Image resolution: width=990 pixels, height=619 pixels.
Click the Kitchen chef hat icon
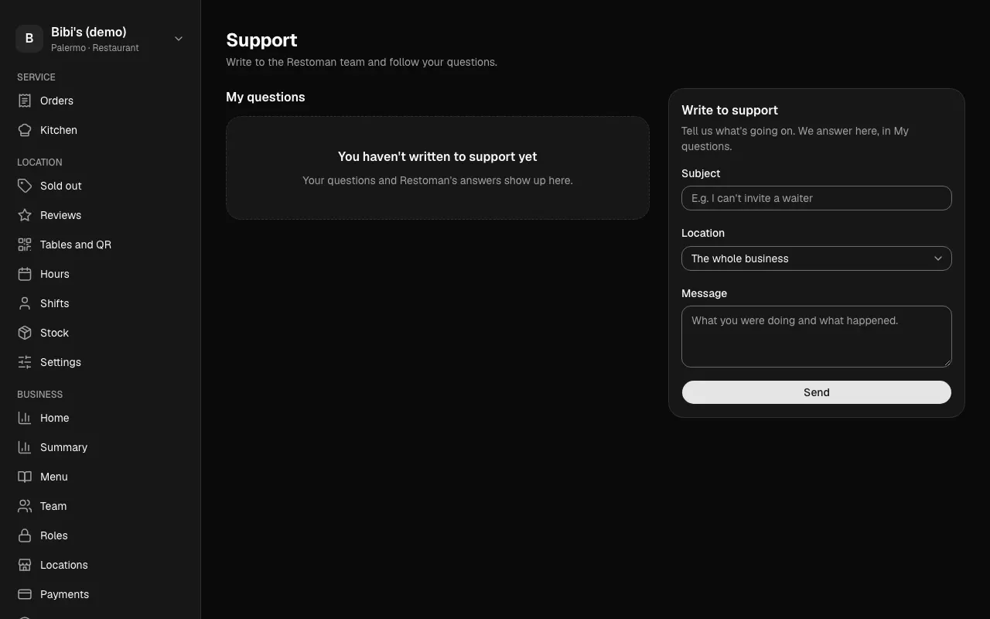tap(25, 130)
